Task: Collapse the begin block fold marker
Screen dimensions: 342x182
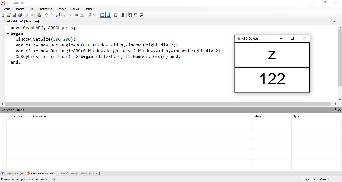Action: point(8,34)
